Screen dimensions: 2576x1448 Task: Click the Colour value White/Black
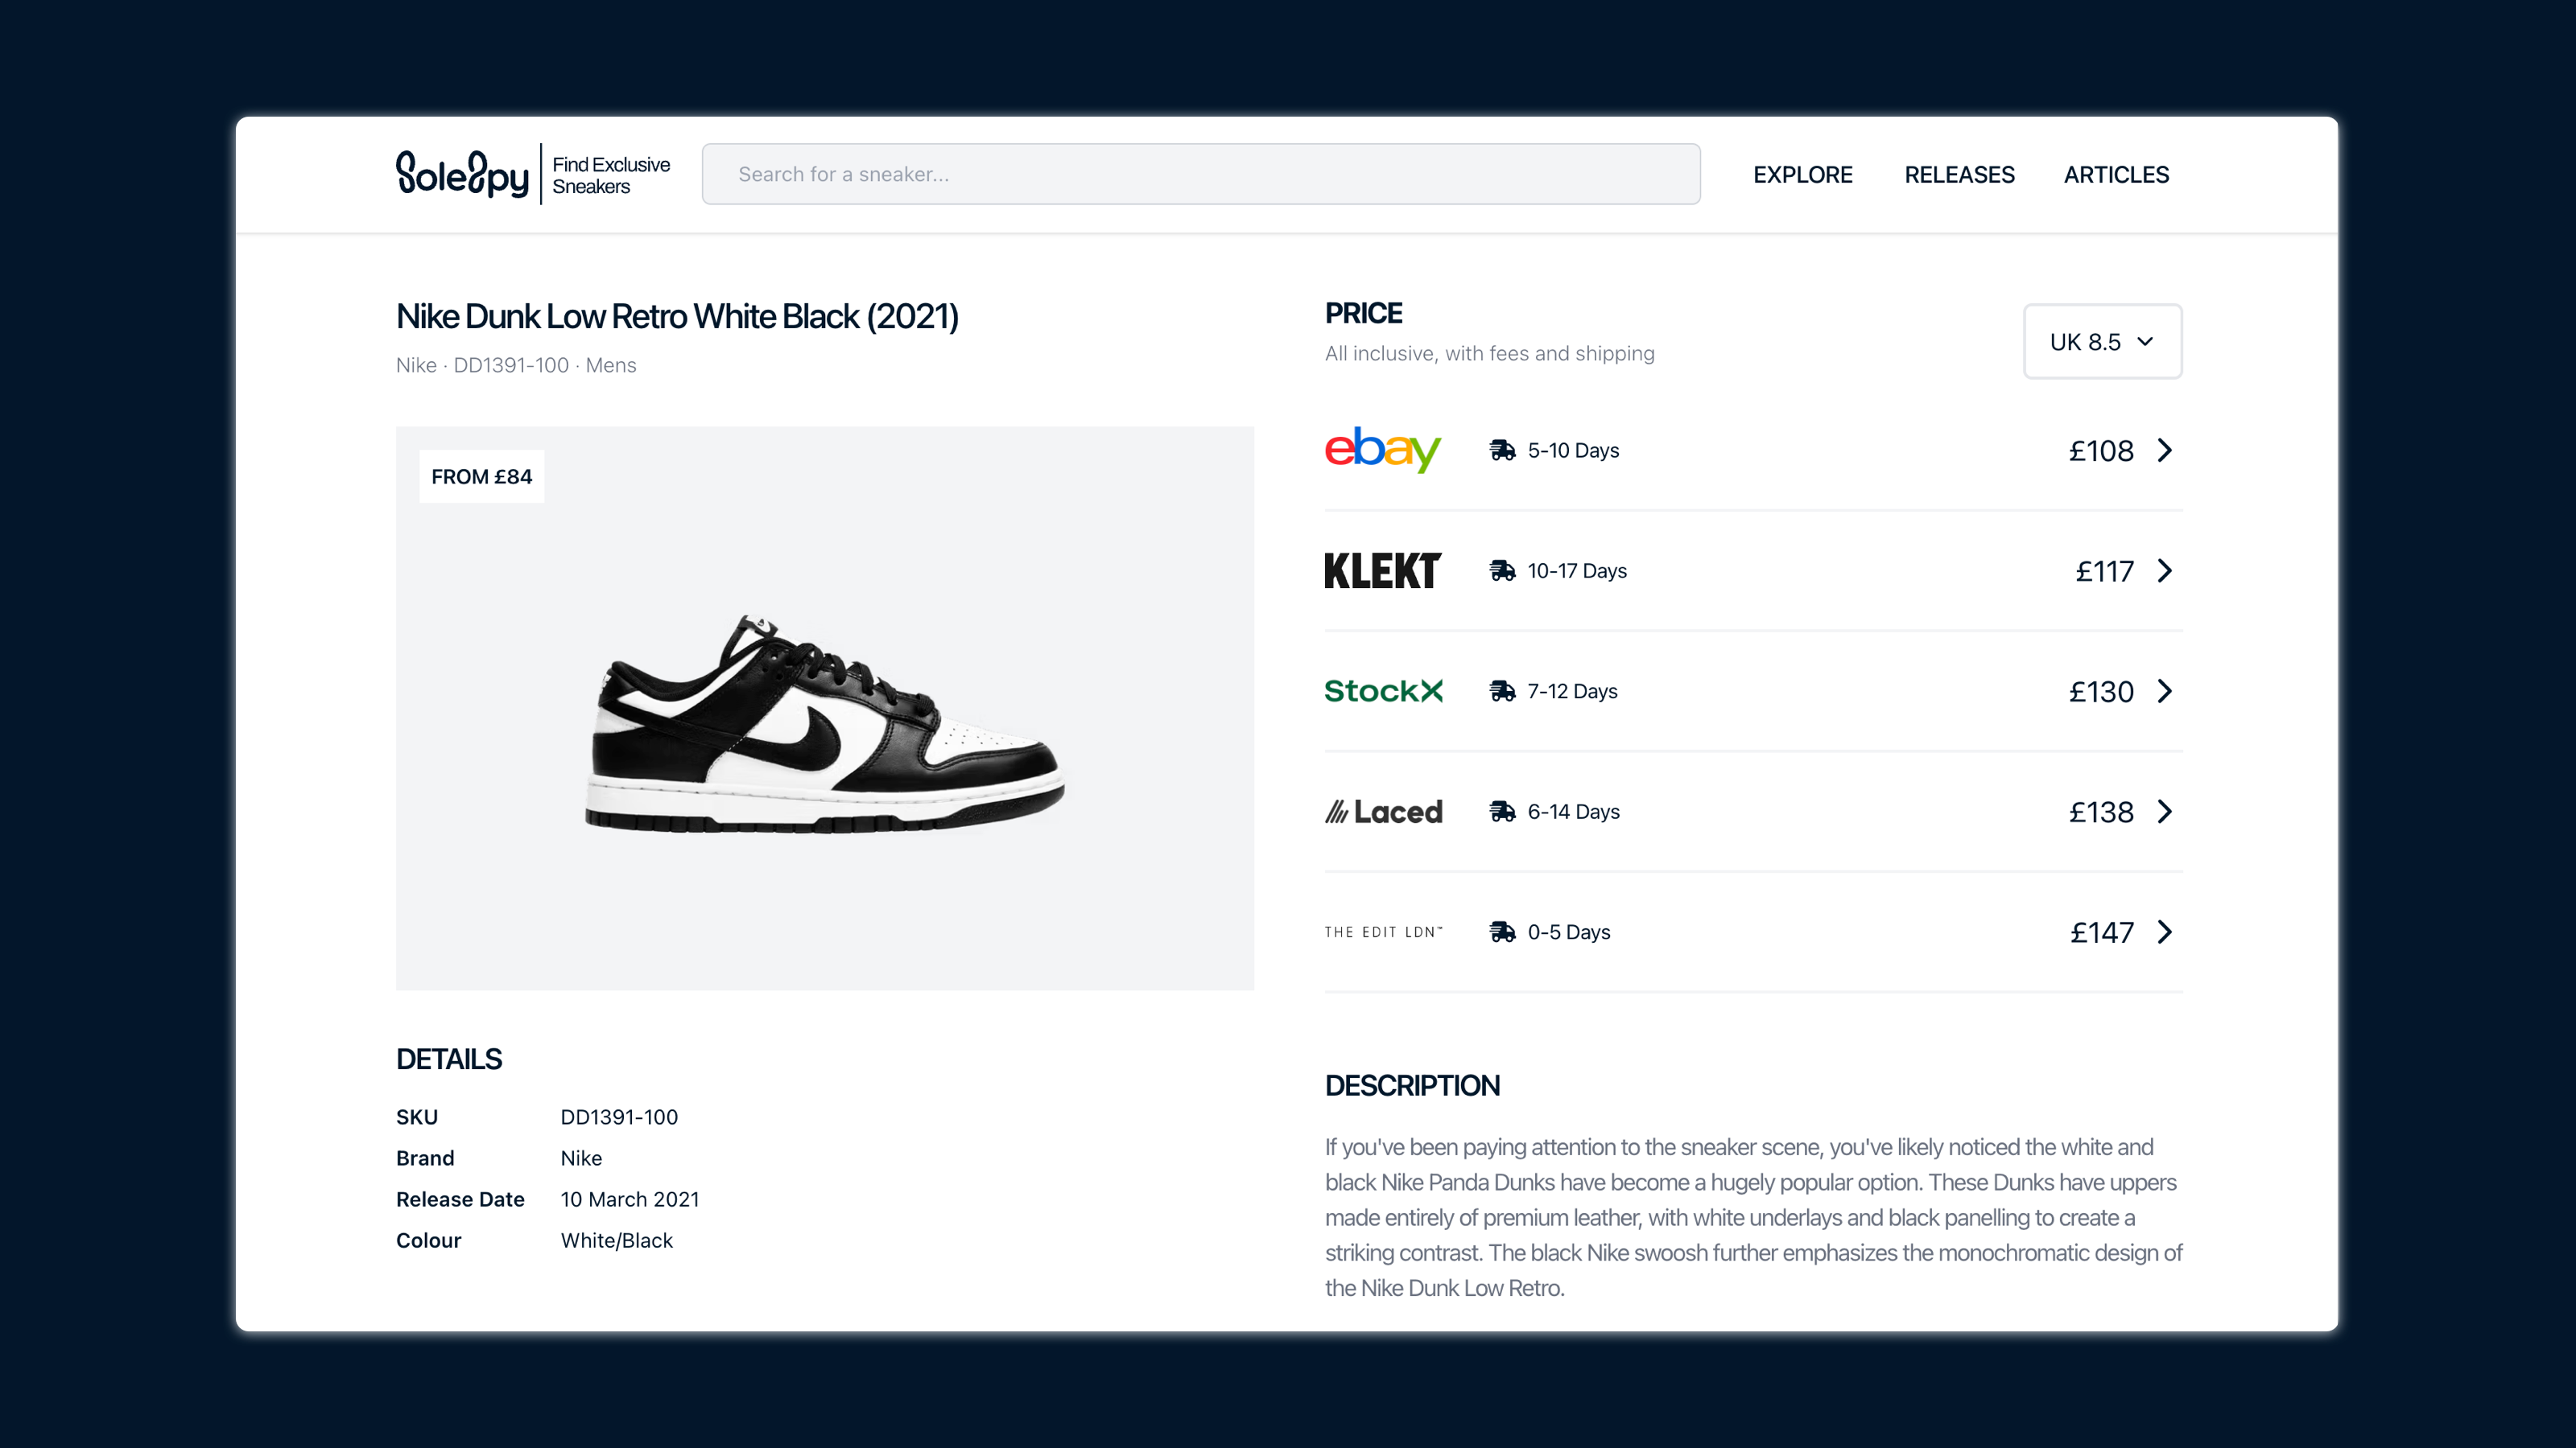click(x=616, y=1240)
